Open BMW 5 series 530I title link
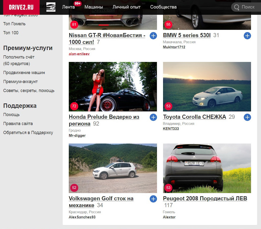The image size is (261, 229). [x=187, y=35]
